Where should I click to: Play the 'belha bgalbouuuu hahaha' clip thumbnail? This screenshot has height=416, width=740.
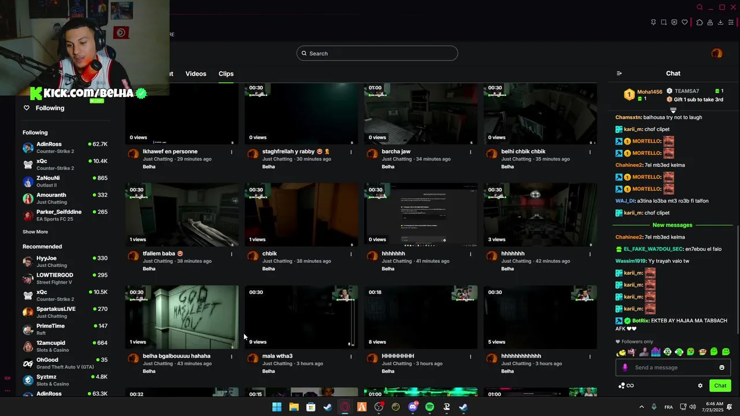click(182, 317)
